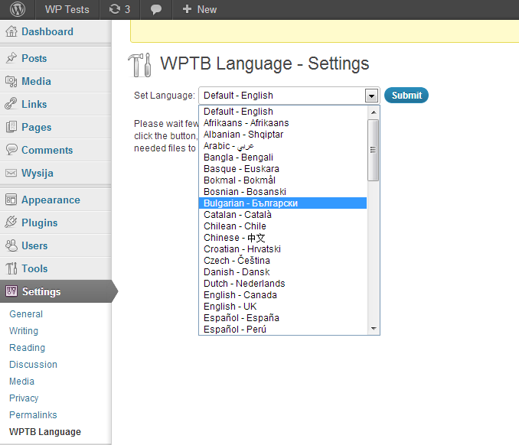Click language list scrollbar down arrow
The width and height of the screenshot is (519, 445).
coord(374,328)
